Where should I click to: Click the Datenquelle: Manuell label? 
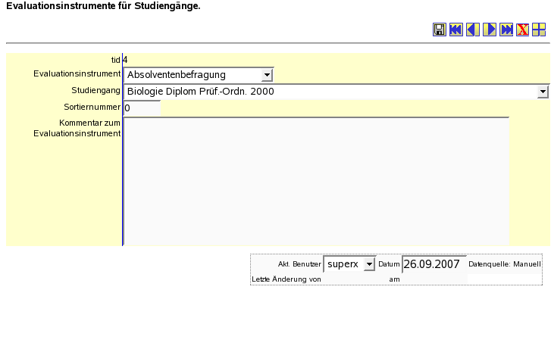[505, 264]
